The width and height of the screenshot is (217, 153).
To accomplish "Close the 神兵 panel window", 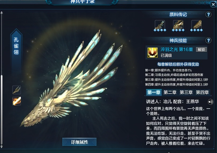I will point(213,5).
